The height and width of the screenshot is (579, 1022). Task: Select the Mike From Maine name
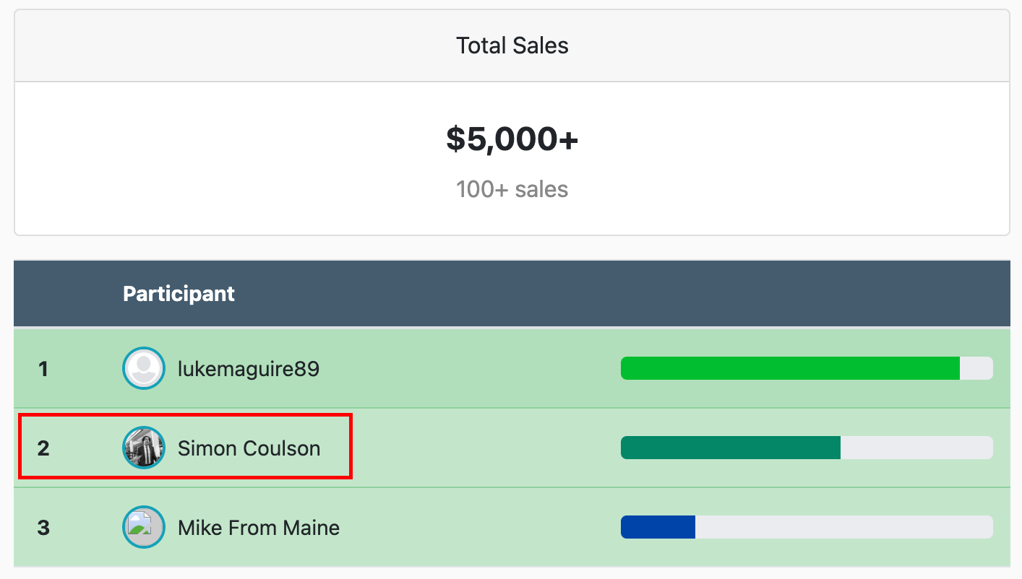[x=259, y=528]
